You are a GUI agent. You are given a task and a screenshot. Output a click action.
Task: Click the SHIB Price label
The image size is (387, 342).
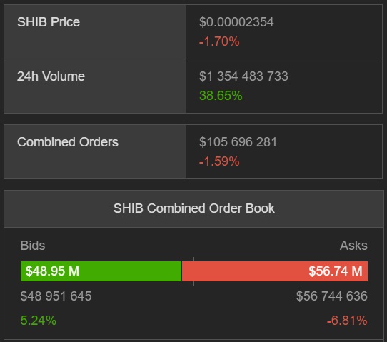(x=49, y=22)
